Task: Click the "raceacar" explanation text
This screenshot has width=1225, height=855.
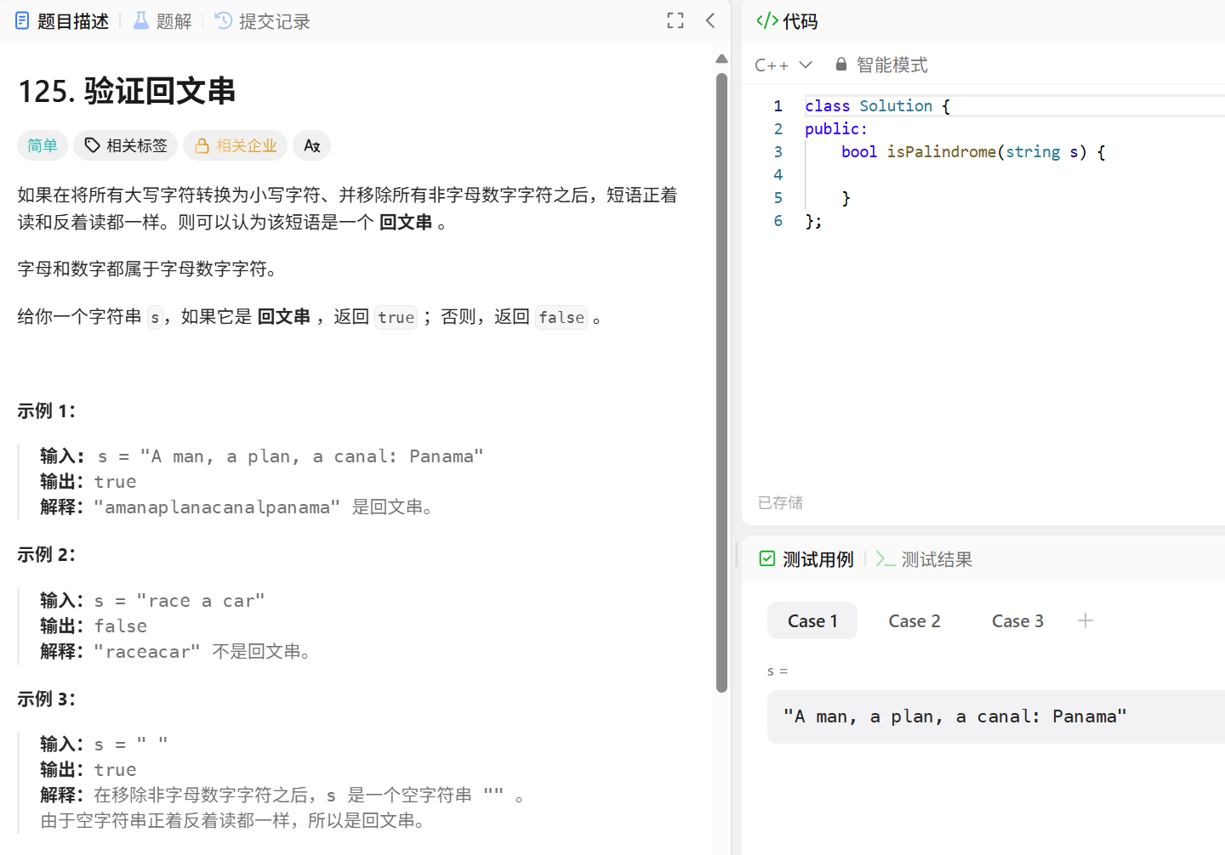Action: [147, 652]
